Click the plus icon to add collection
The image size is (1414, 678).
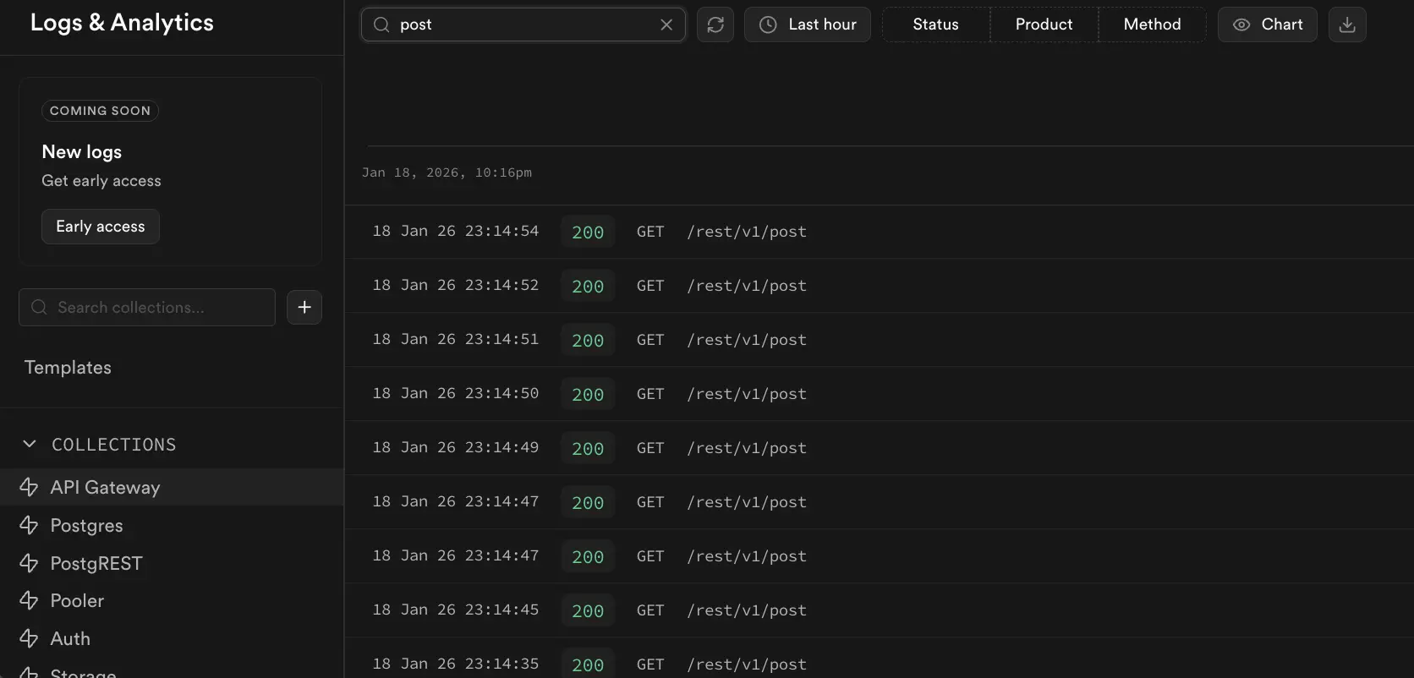(x=304, y=307)
